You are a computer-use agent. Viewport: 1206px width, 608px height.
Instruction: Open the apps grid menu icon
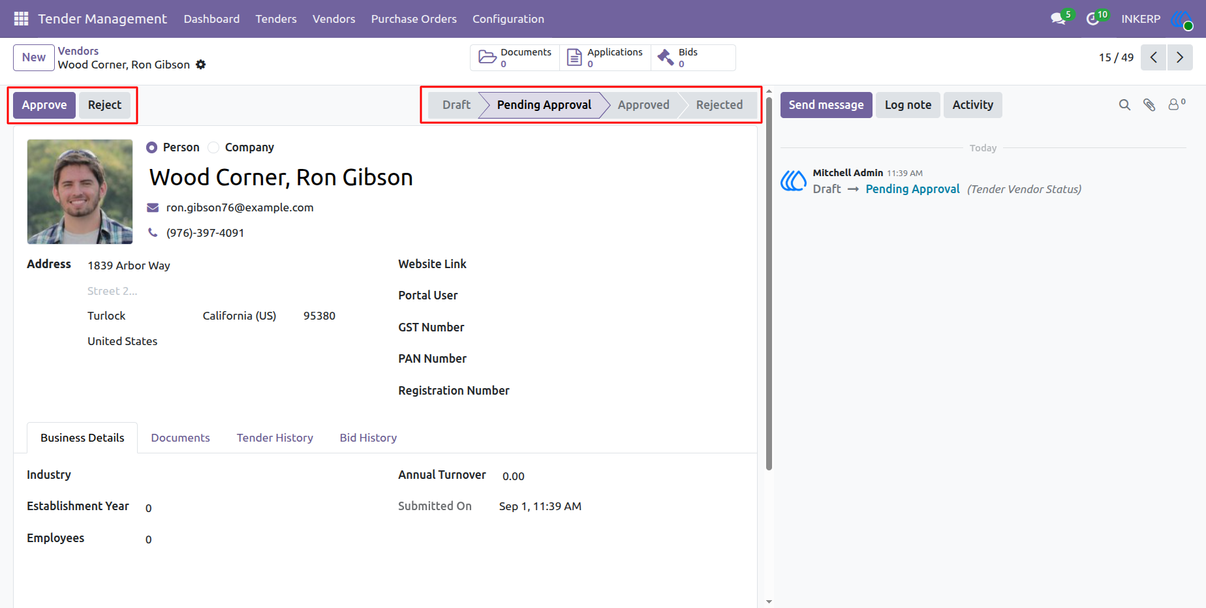(x=21, y=19)
